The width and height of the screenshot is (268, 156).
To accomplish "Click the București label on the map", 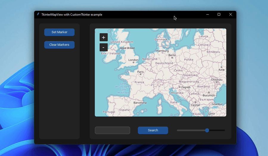I will tap(208, 95).
